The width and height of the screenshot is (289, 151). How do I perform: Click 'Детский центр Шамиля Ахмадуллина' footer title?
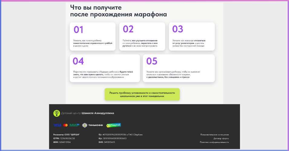point(87,113)
